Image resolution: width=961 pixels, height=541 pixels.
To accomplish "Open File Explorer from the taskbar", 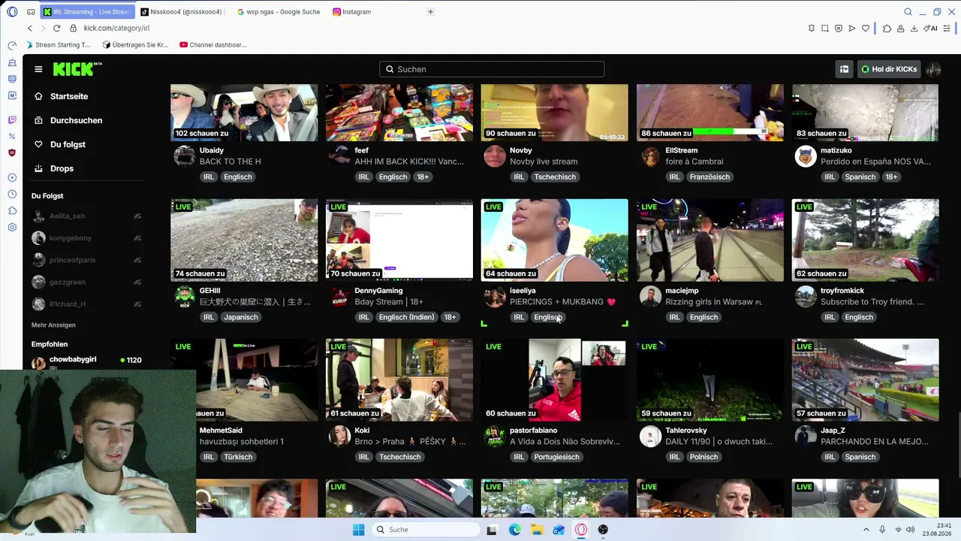I will tap(538, 530).
